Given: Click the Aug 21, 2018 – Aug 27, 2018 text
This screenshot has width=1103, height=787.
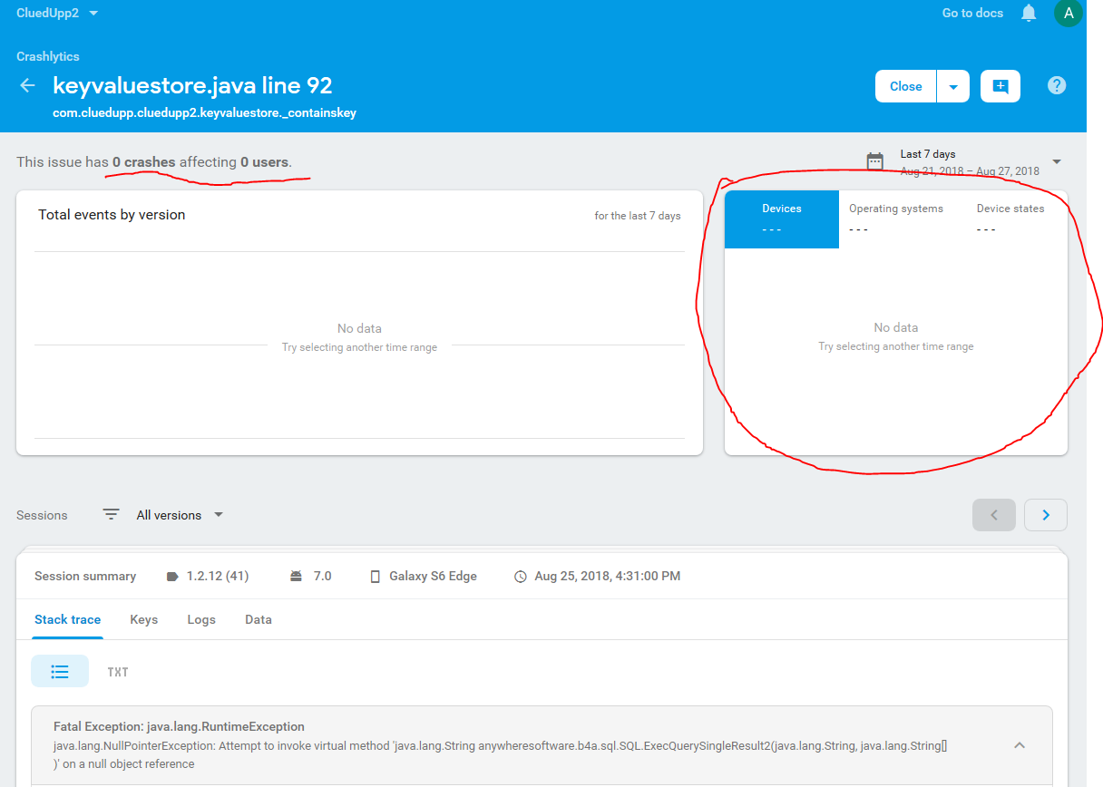Looking at the screenshot, I should pyautogui.click(x=970, y=171).
